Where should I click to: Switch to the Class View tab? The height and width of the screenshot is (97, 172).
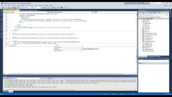click(158, 57)
